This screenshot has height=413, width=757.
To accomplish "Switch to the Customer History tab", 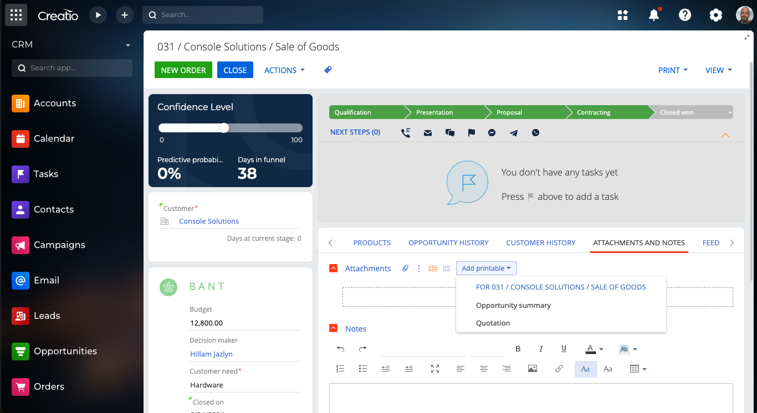I will click(541, 242).
